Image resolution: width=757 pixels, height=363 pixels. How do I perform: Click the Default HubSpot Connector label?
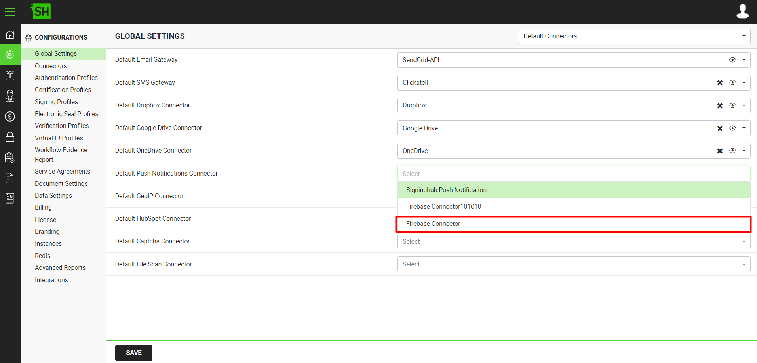point(153,218)
